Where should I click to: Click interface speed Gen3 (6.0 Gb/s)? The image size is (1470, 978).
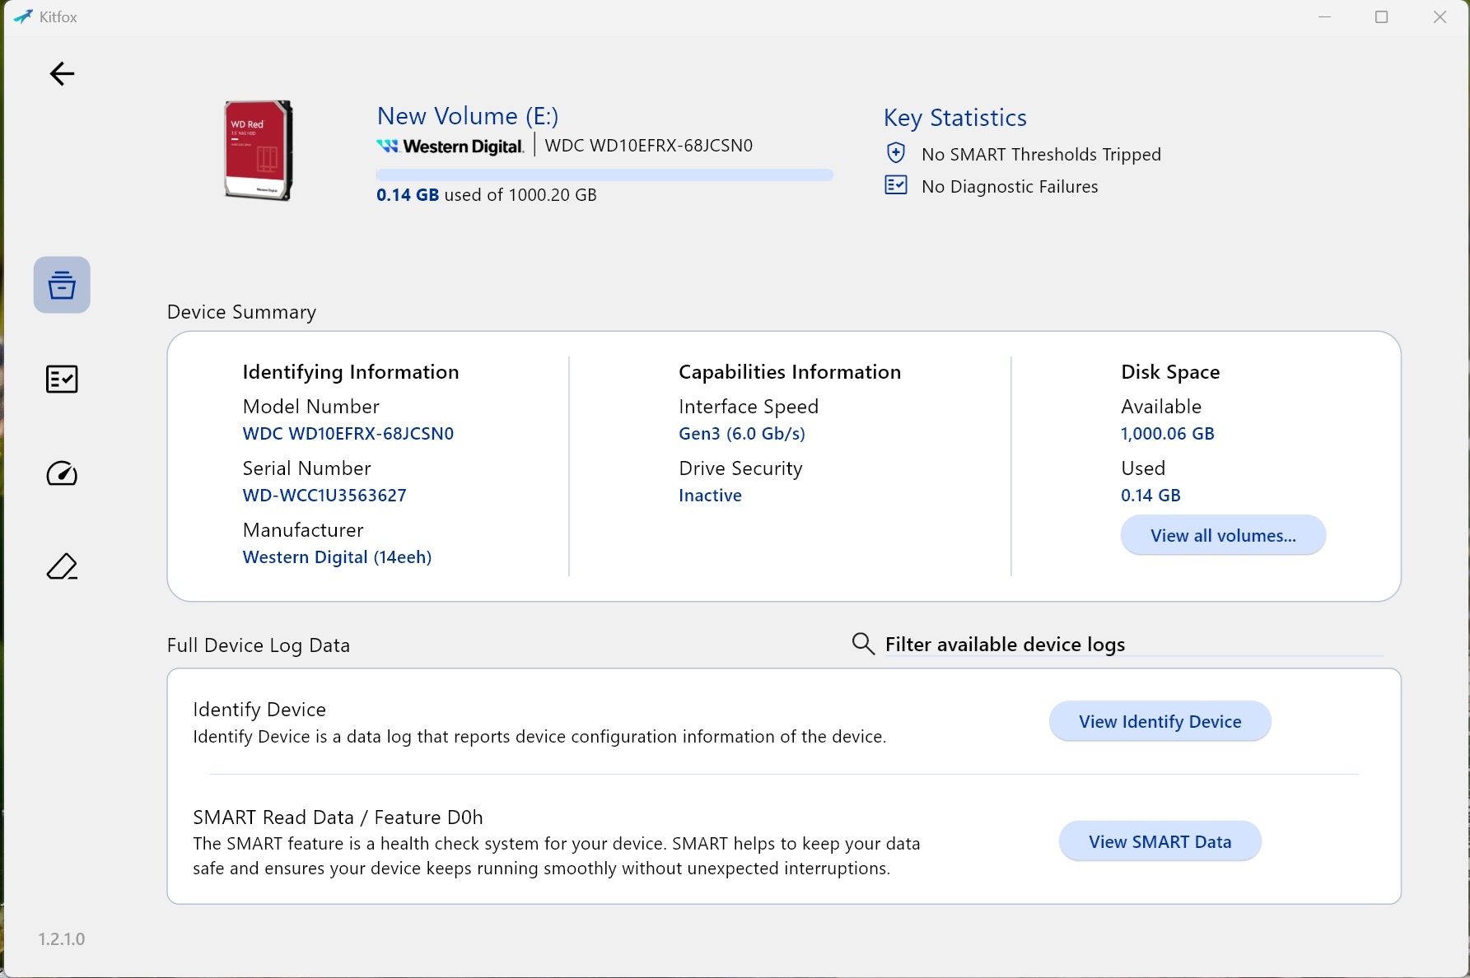[x=742, y=434]
